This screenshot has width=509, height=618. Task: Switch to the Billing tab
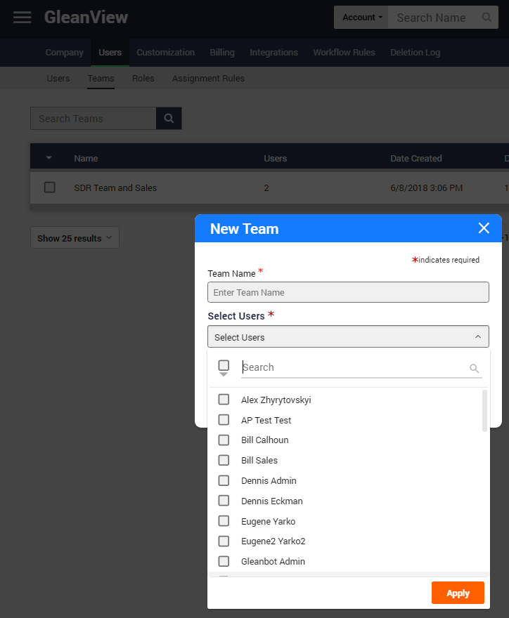222,53
